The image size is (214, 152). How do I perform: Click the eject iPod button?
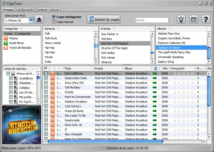coord(39,20)
